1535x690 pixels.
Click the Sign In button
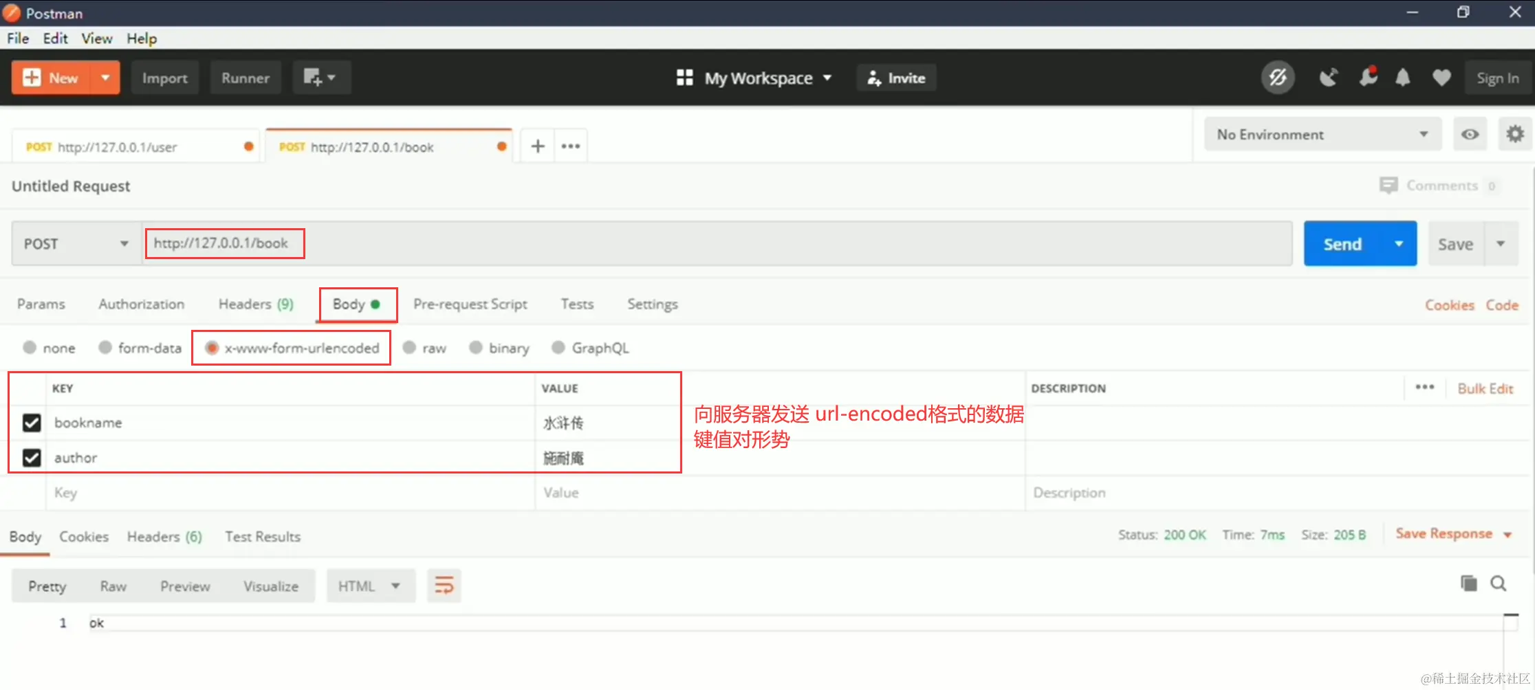(1498, 78)
